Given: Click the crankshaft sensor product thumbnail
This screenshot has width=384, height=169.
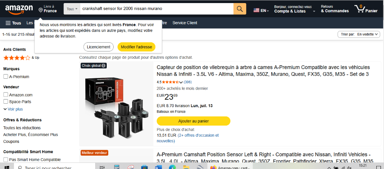Looking at the screenshot, I should (x=116, y=104).
